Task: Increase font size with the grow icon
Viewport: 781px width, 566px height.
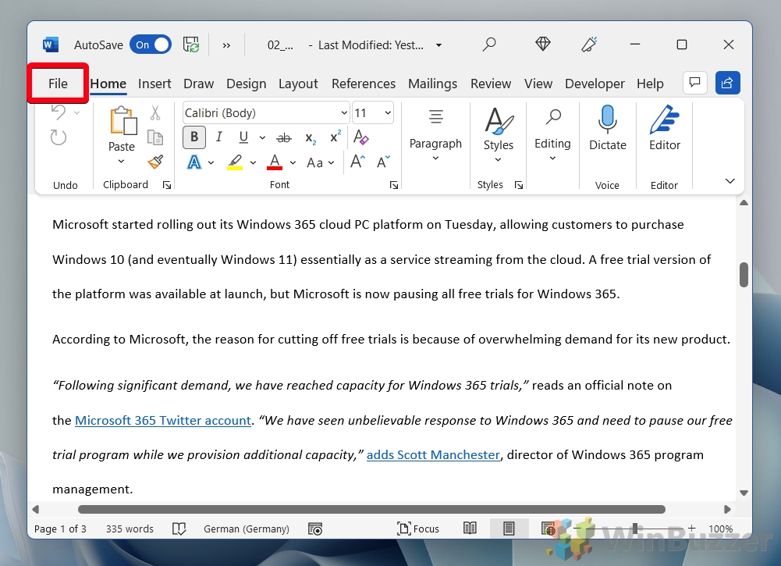Action: point(357,162)
